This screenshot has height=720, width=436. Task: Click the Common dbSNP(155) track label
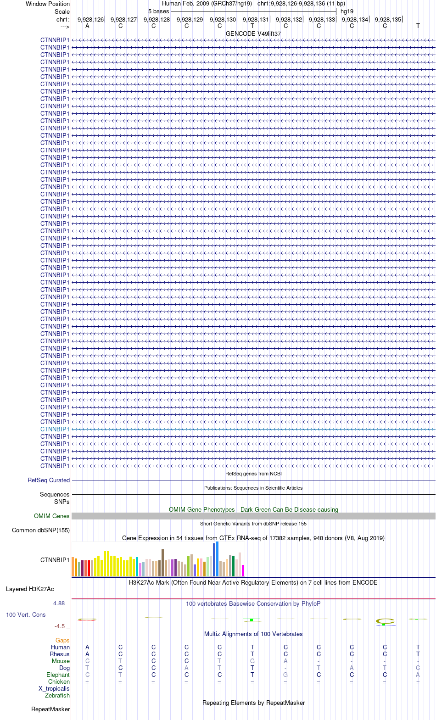pos(41,530)
